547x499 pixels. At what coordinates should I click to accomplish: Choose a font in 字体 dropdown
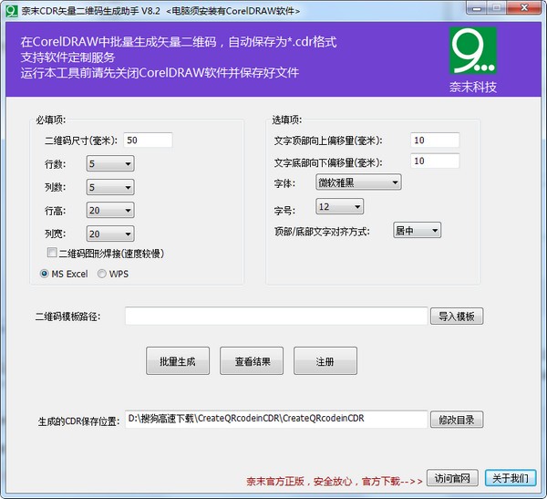click(357, 182)
